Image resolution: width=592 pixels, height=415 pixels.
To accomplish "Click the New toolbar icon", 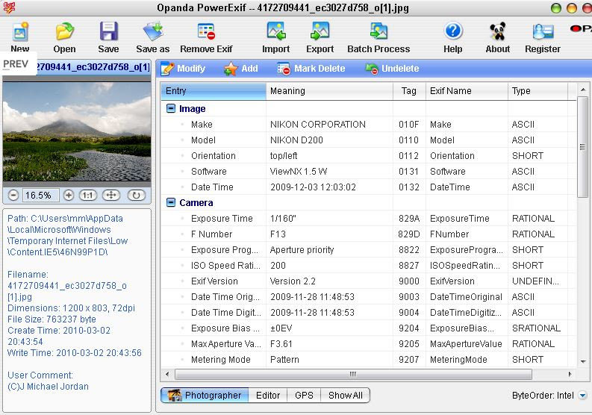I will [20, 31].
